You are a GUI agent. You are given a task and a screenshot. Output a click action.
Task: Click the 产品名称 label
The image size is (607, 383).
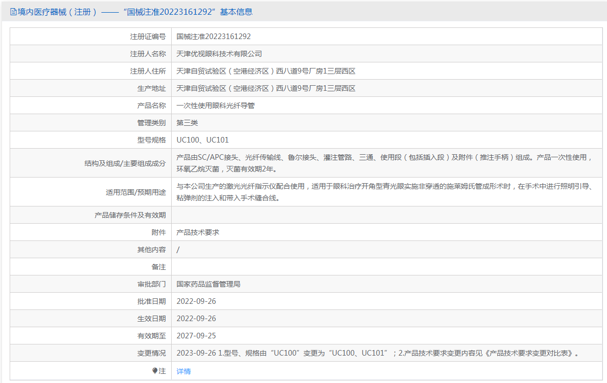tap(151, 106)
